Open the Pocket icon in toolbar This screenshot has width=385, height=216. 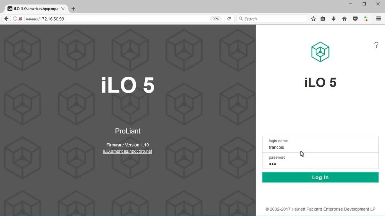click(355, 19)
